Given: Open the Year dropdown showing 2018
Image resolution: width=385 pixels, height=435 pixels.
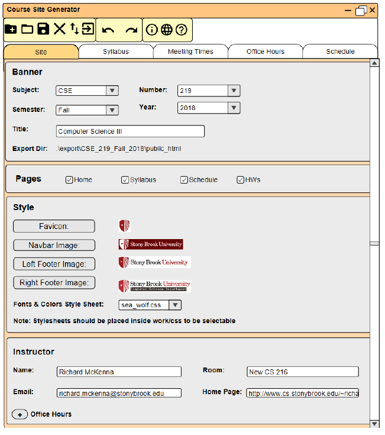Looking at the screenshot, I should (x=209, y=108).
